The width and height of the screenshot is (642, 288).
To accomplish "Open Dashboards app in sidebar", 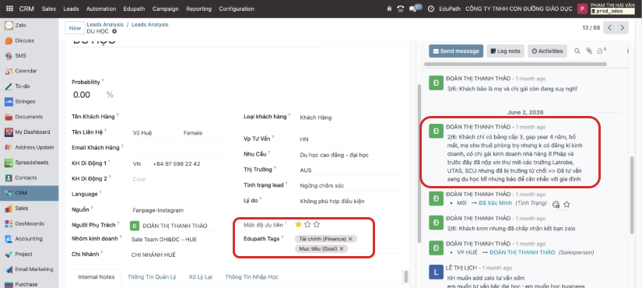I will point(29,223).
